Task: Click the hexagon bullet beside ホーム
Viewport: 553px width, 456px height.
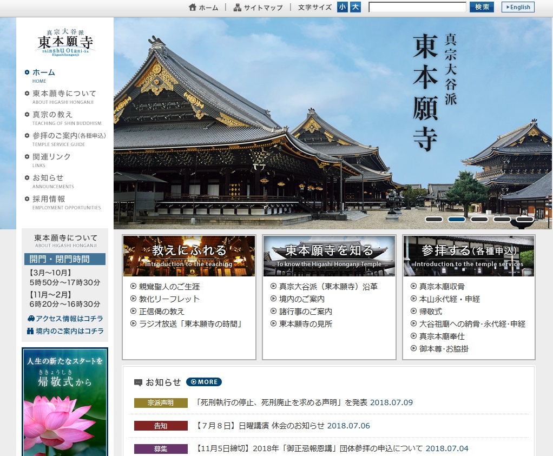Action: (27, 72)
